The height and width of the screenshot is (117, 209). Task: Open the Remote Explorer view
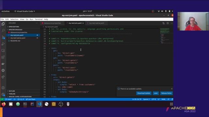tap(3, 51)
